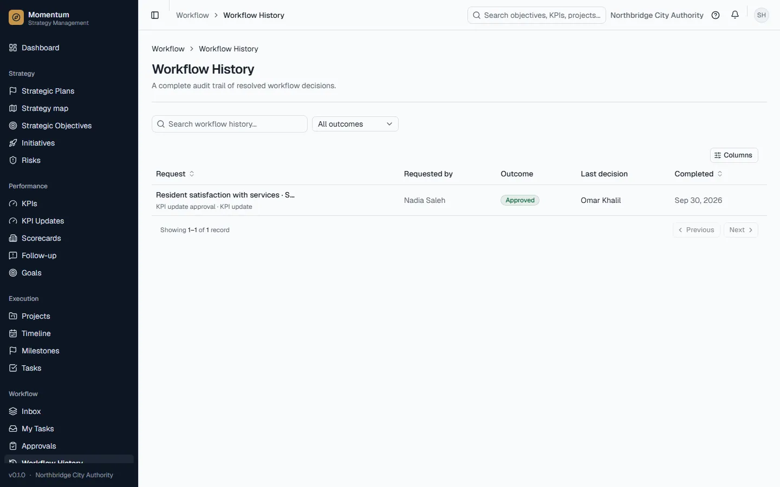The width and height of the screenshot is (780, 487).
Task: Click Northbridge City Authority in header
Action: [657, 15]
